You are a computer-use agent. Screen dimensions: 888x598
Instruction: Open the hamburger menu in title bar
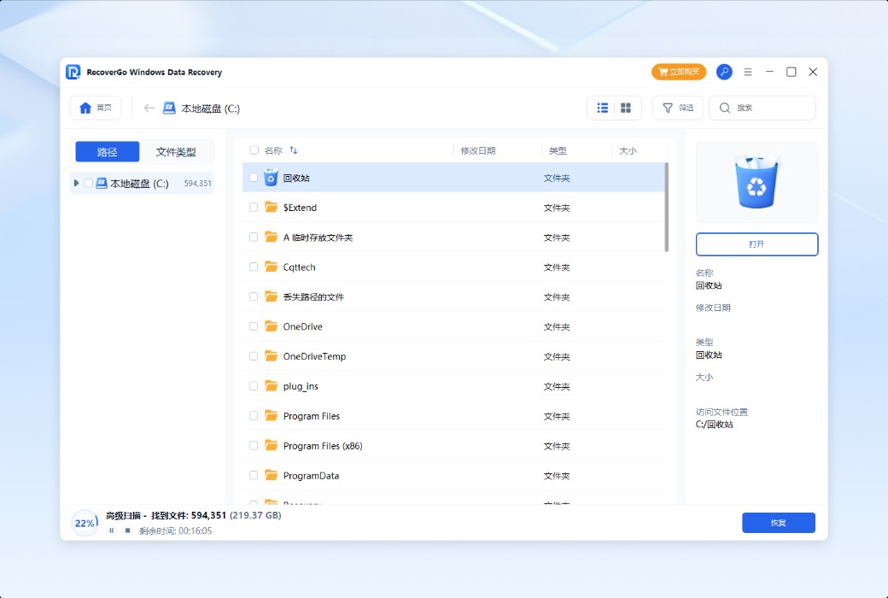click(746, 72)
